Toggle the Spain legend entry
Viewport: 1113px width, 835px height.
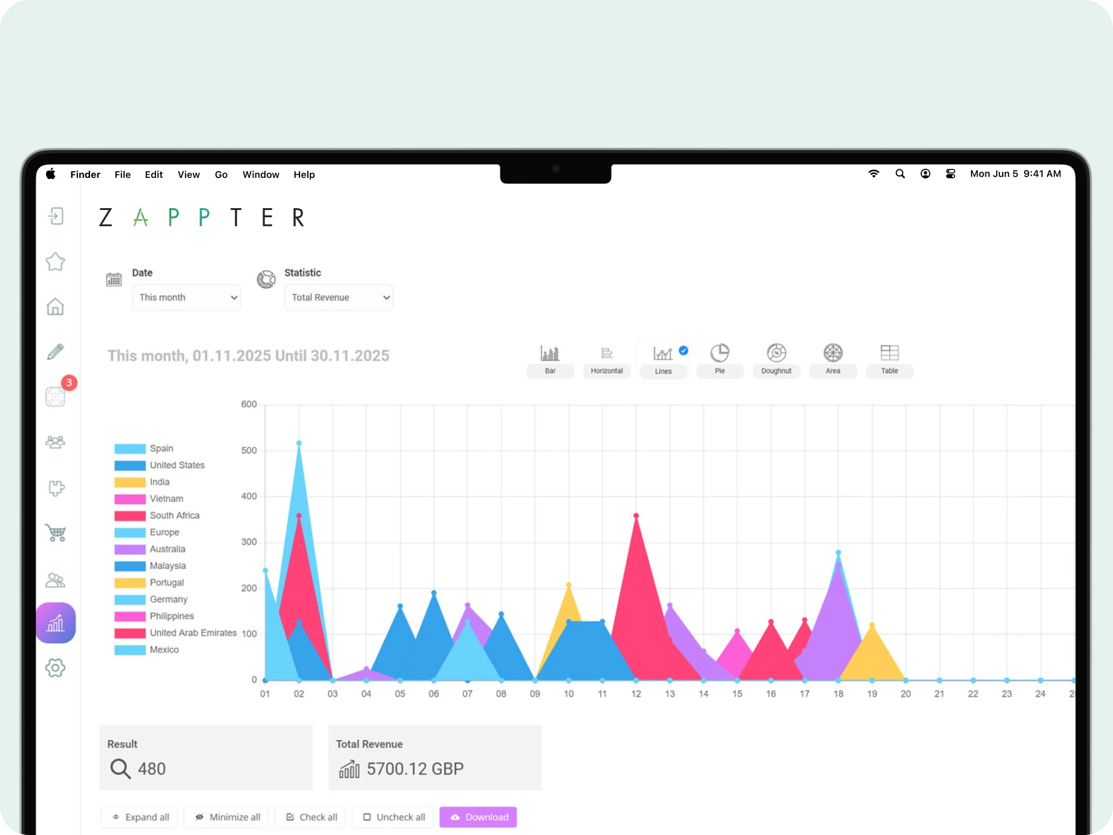coord(162,448)
